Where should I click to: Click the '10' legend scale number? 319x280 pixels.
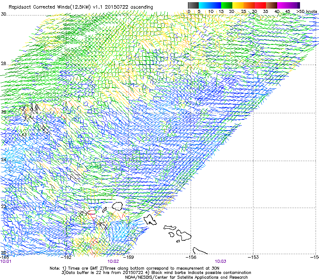211,12
